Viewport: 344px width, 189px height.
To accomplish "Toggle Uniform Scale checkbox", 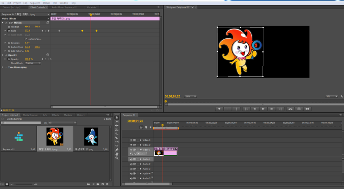I will [x=26, y=39].
